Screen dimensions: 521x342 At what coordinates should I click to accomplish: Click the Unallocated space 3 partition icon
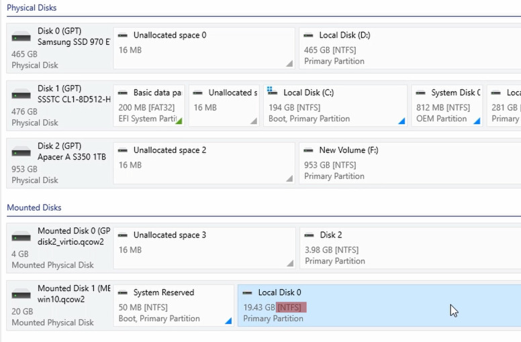pyautogui.click(x=123, y=235)
